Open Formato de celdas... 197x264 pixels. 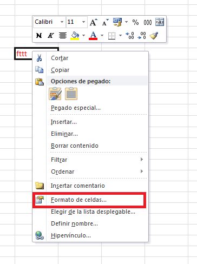coord(89,200)
